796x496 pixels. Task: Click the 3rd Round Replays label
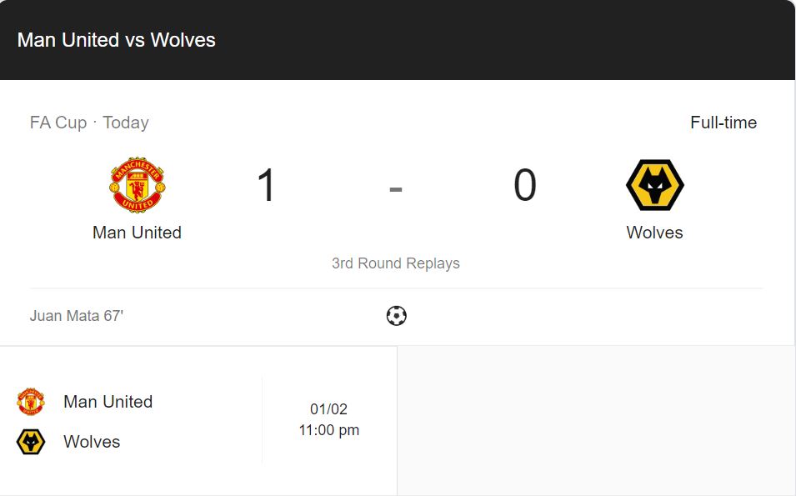(395, 263)
